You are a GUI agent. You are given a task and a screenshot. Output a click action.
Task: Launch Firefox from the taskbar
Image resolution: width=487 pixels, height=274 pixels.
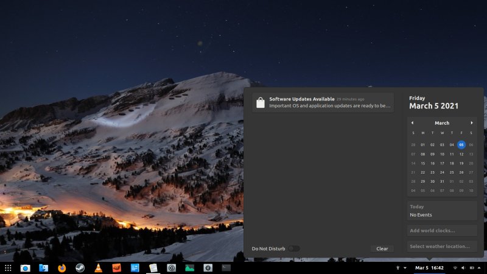pyautogui.click(x=61, y=268)
